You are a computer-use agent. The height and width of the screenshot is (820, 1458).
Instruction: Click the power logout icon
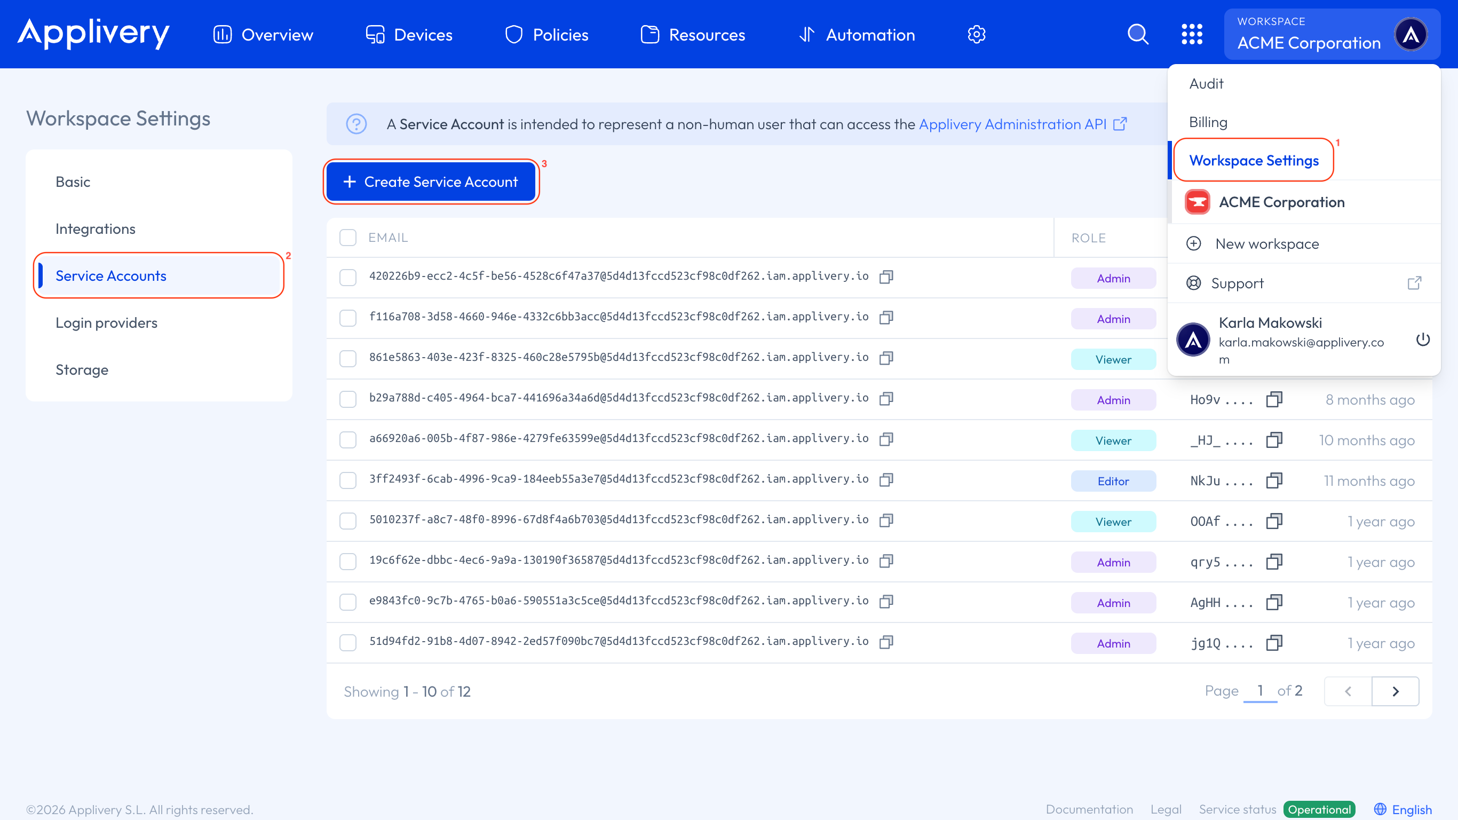(x=1423, y=340)
